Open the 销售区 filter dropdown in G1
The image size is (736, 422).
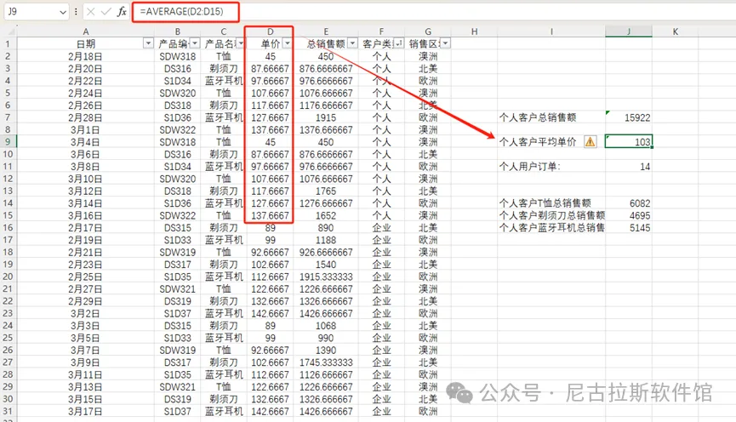pyautogui.click(x=445, y=43)
